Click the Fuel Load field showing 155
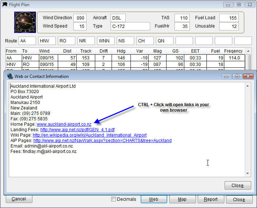 pos(229,18)
